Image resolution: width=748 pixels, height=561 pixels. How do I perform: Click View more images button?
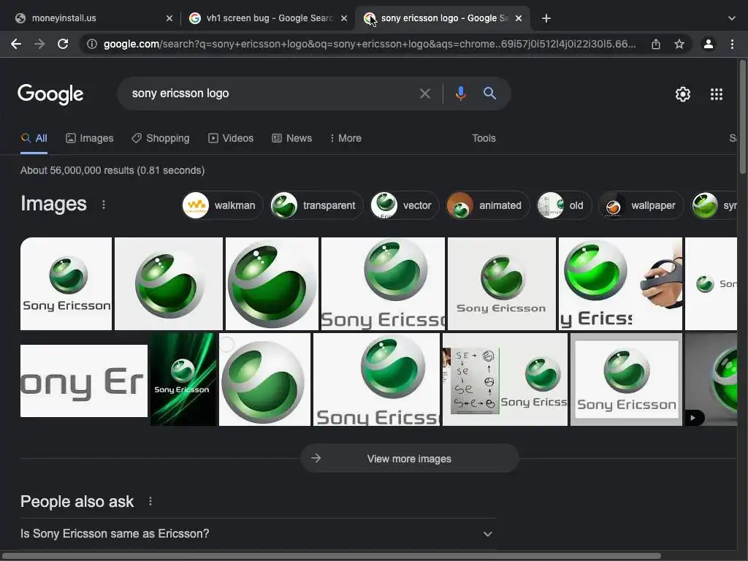click(x=409, y=459)
